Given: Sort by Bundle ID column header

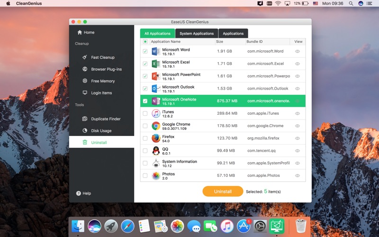Looking at the screenshot, I should (x=267, y=42).
